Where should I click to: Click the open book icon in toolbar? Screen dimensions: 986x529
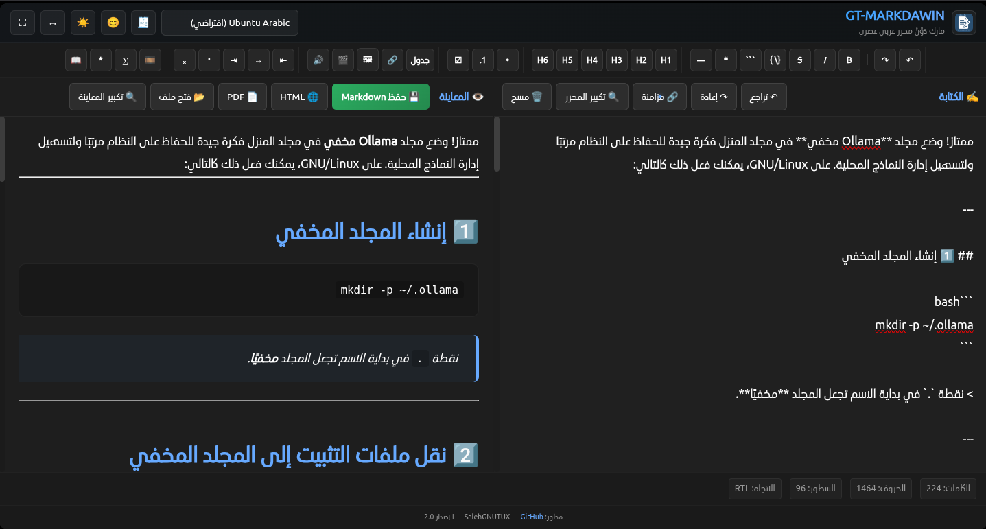click(x=76, y=60)
